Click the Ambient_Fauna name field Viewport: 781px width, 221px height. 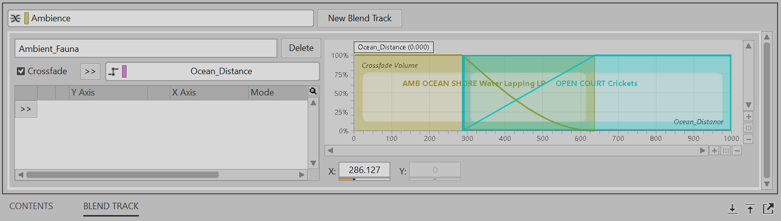146,48
